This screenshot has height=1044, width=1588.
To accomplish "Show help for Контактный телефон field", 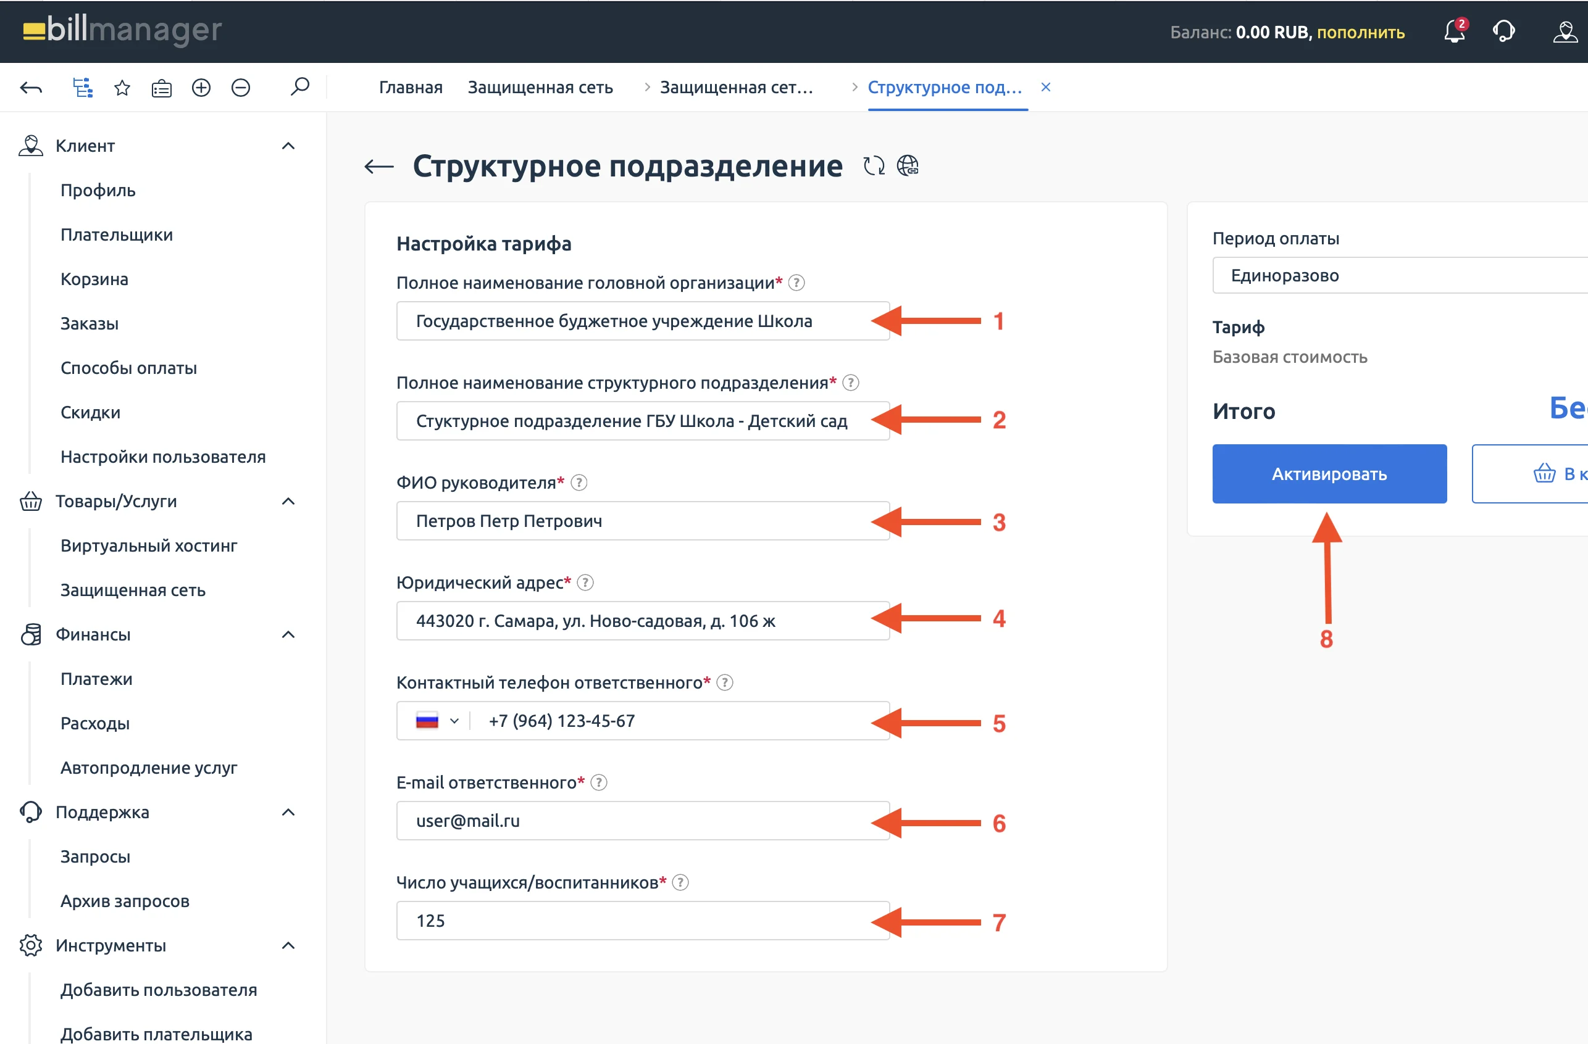I will (724, 682).
